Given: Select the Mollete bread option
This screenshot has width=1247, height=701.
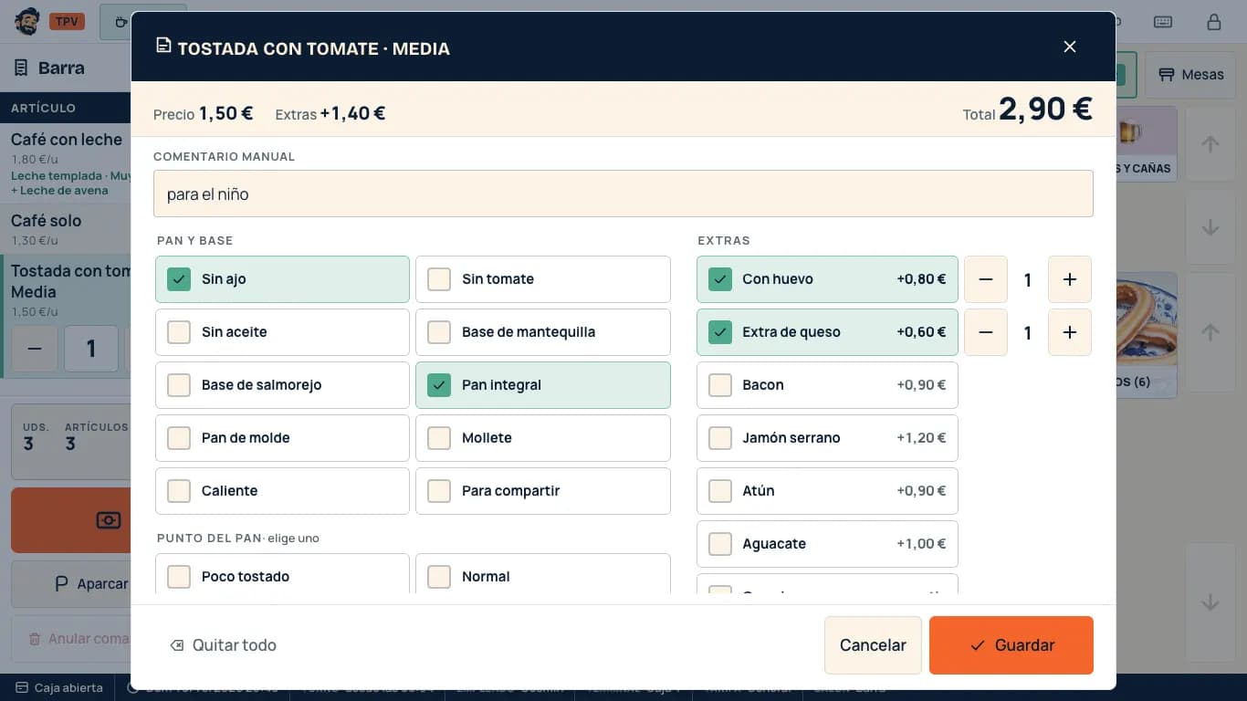Looking at the screenshot, I should coord(543,438).
